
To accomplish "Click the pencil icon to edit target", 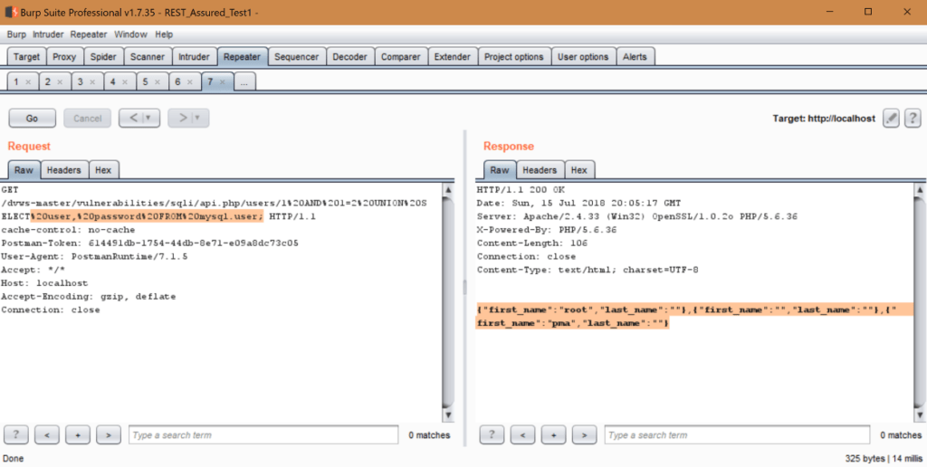I will click(890, 119).
